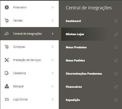This screenshot has height=109, width=122.
Task: Click the Central de Integrações share arrow icon
Action: tap(7, 34)
